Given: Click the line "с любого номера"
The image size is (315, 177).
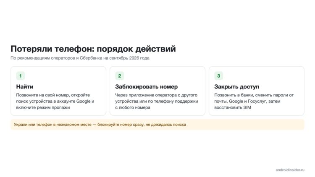Looking at the screenshot, I should click(x=133, y=107).
